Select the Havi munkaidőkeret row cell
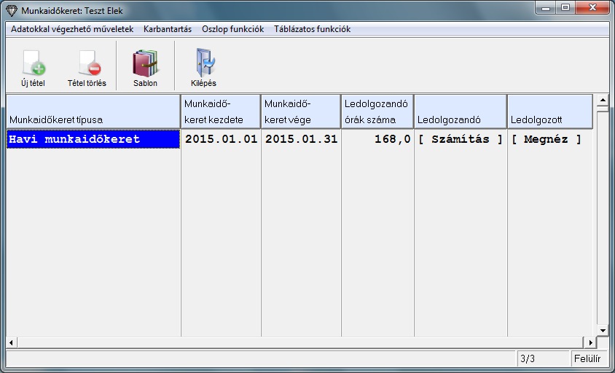This screenshot has width=615, height=373. point(93,139)
